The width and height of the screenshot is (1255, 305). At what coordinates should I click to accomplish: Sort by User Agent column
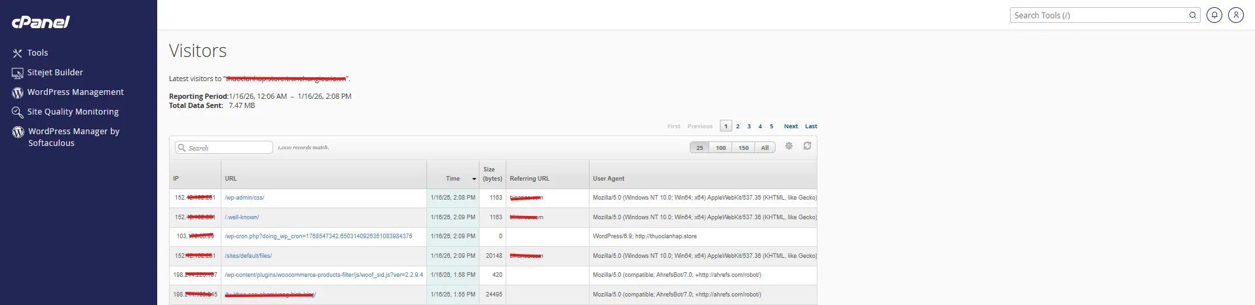coord(703,175)
